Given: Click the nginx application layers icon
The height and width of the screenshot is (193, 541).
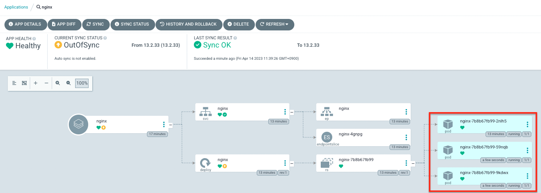Looking at the screenshot, I should [78, 124].
